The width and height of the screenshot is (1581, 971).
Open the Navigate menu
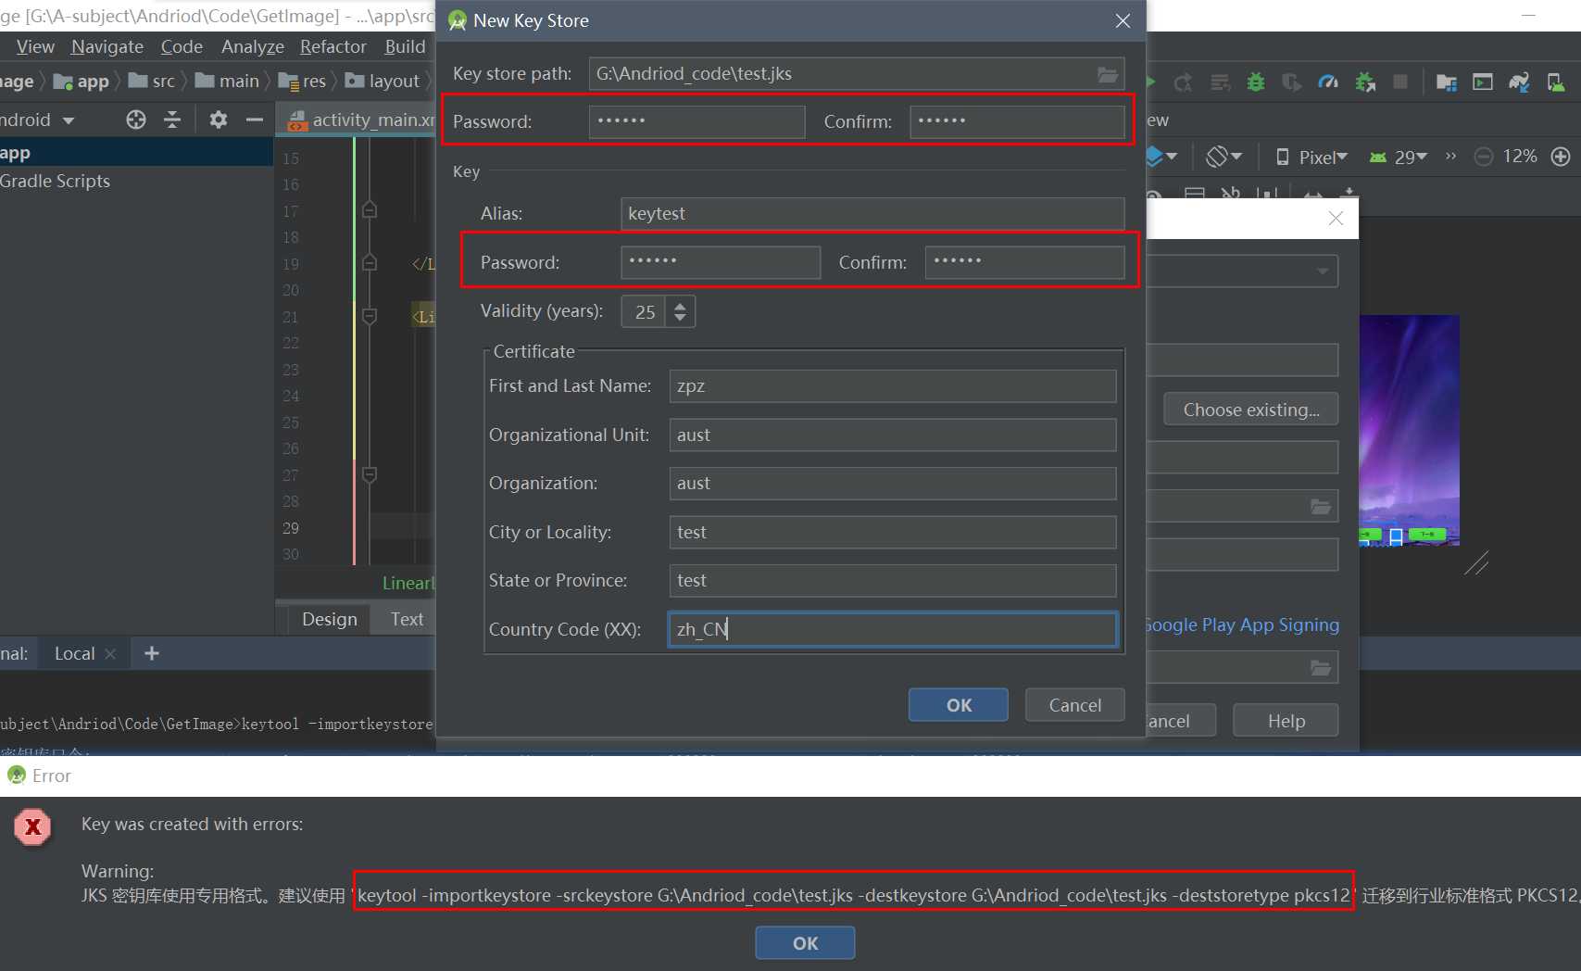pos(107,46)
